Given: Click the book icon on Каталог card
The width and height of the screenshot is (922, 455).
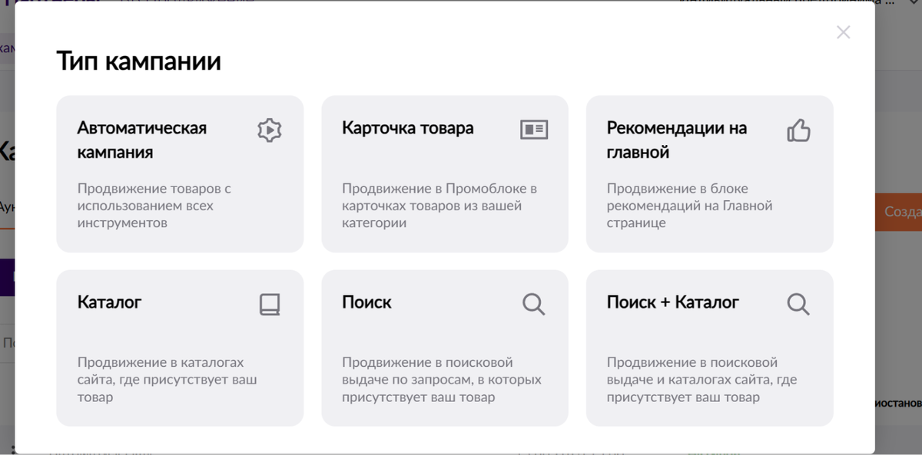Looking at the screenshot, I should click(x=270, y=305).
